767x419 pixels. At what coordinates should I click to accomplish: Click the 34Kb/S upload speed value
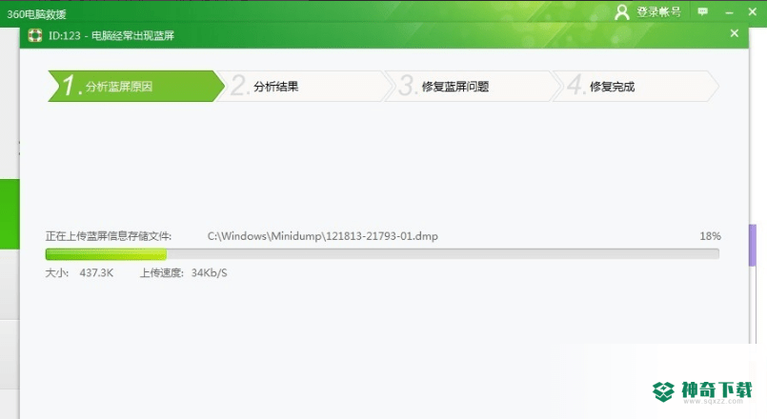click(x=210, y=272)
